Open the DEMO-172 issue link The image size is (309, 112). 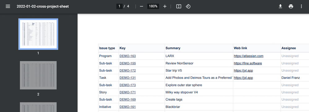click(127, 71)
